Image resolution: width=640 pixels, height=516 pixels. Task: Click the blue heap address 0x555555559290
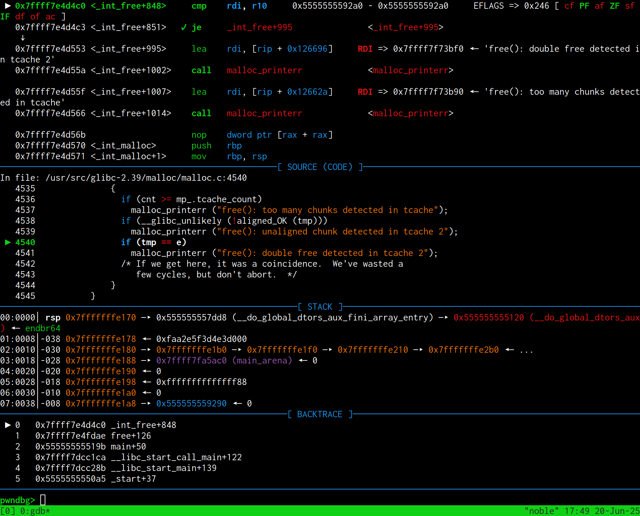tap(191, 403)
